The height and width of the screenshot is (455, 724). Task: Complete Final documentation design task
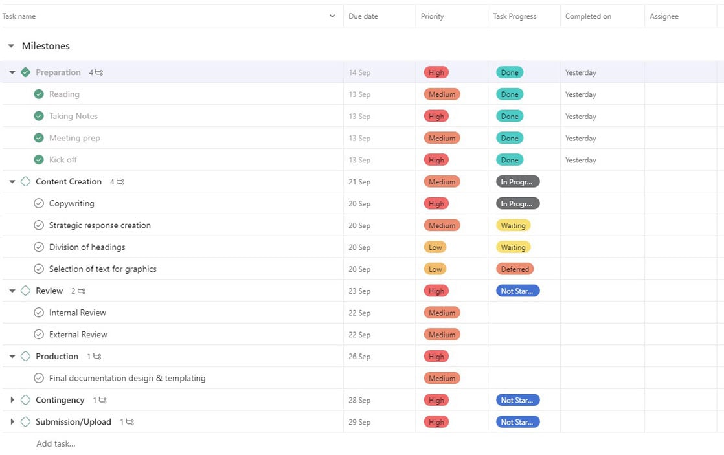39,379
